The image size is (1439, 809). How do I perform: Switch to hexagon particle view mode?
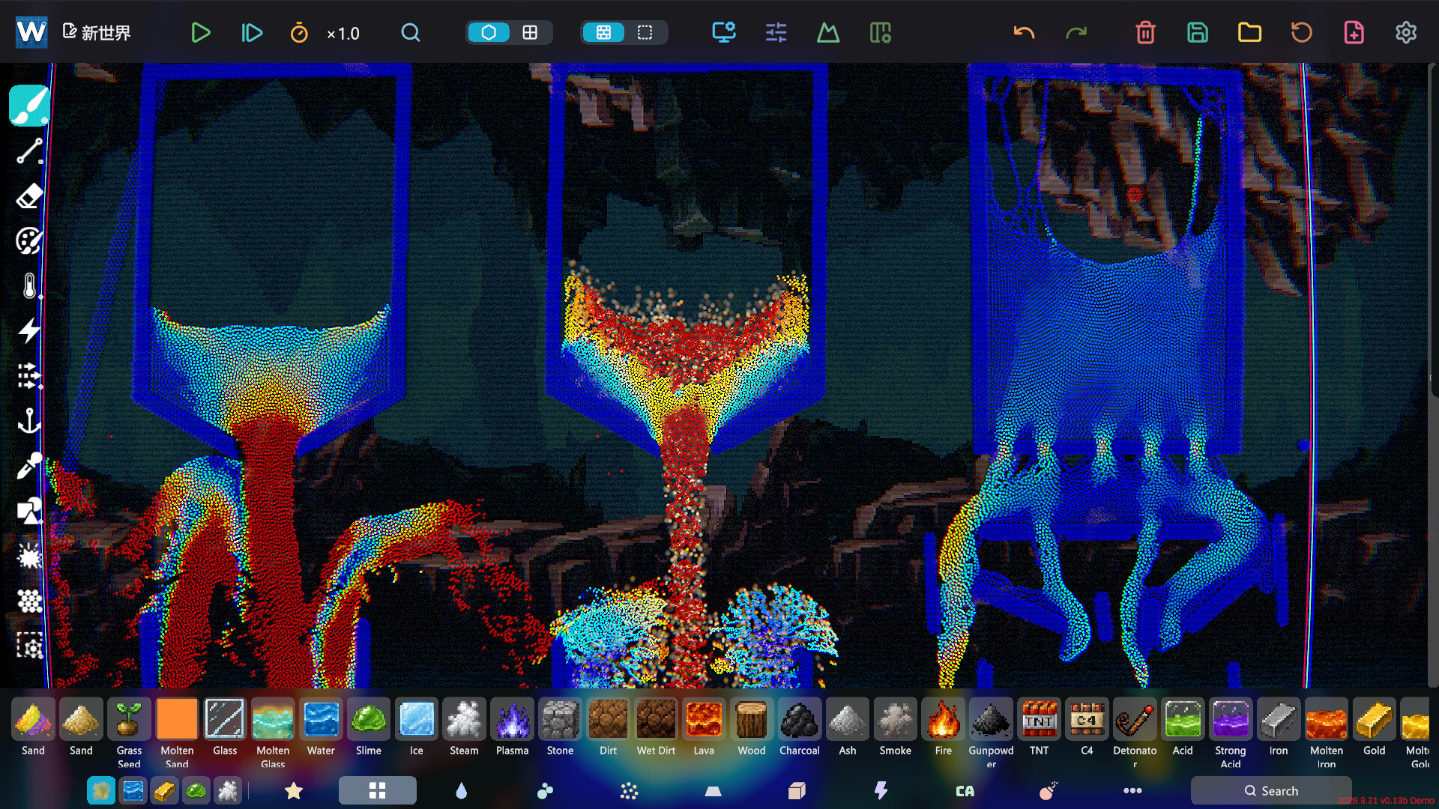[489, 32]
